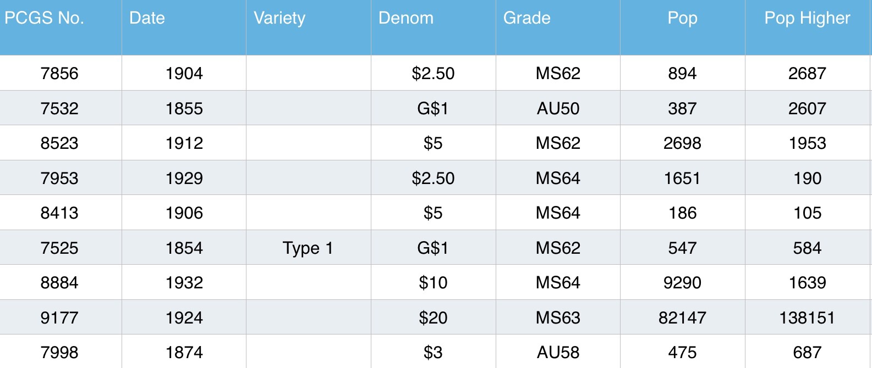
Task: Click the AU50 grade cell
Action: (558, 108)
